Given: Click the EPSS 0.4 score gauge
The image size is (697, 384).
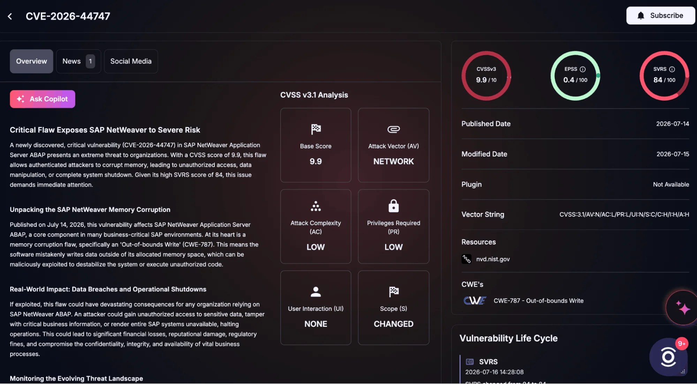Looking at the screenshot, I should (x=575, y=76).
